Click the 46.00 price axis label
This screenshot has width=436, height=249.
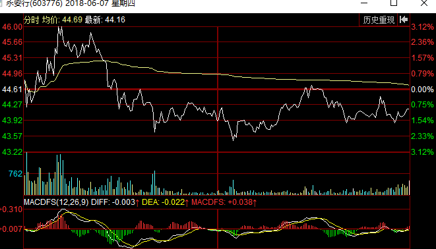click(x=13, y=27)
